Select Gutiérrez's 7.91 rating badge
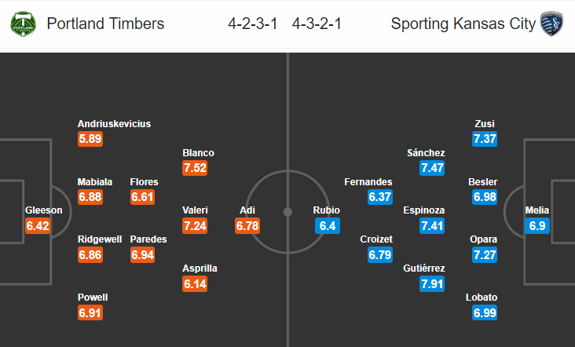575x347 pixels. point(432,284)
